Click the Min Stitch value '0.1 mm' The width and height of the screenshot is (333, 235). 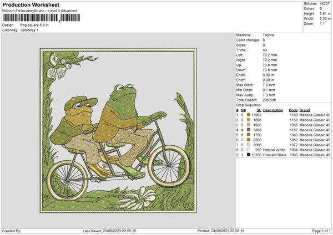(269, 90)
